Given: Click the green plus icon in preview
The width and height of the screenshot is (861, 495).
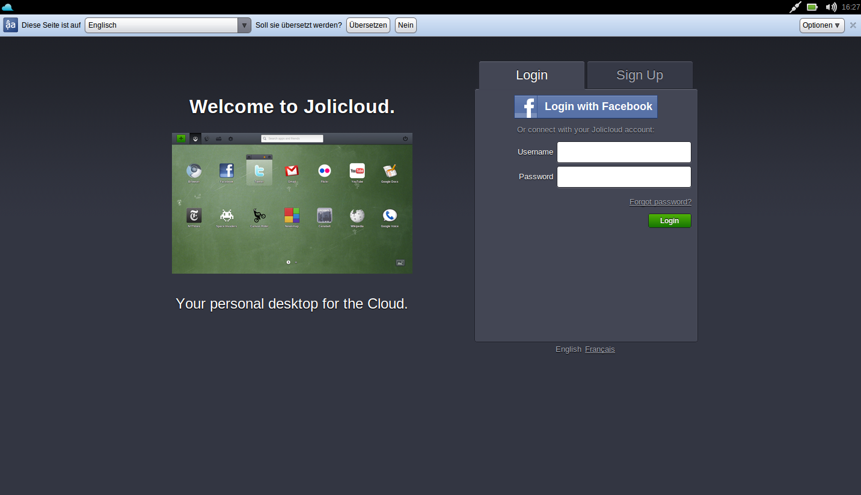Looking at the screenshot, I should click(181, 138).
